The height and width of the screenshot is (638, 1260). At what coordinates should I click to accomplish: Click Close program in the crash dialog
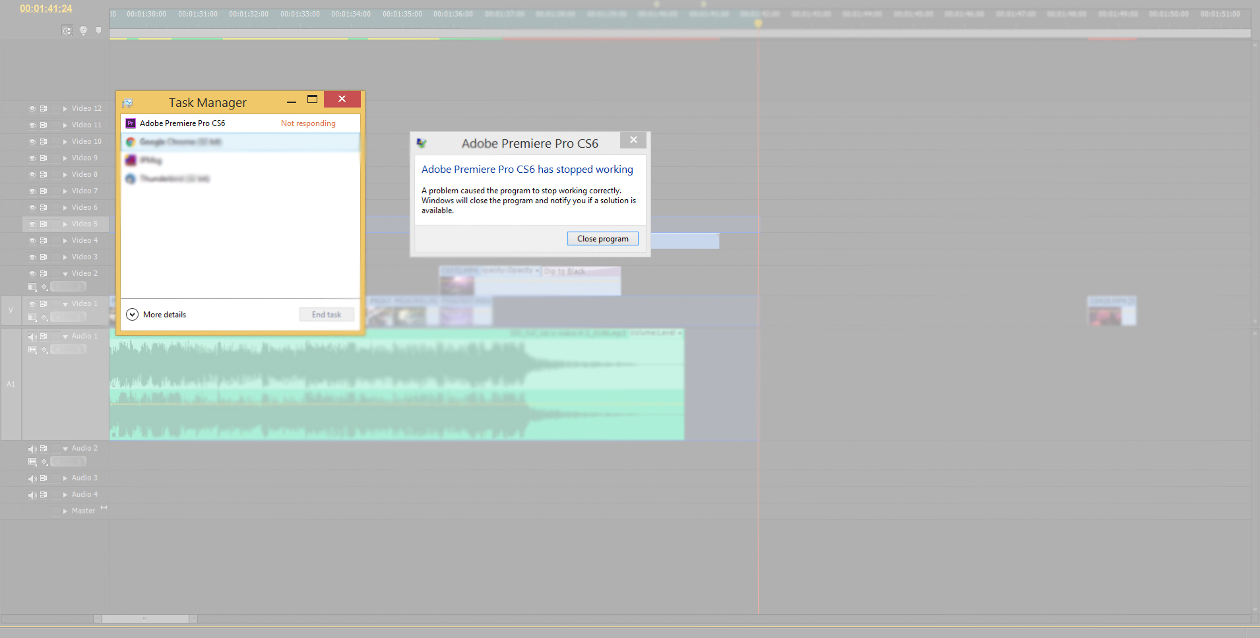pos(603,239)
